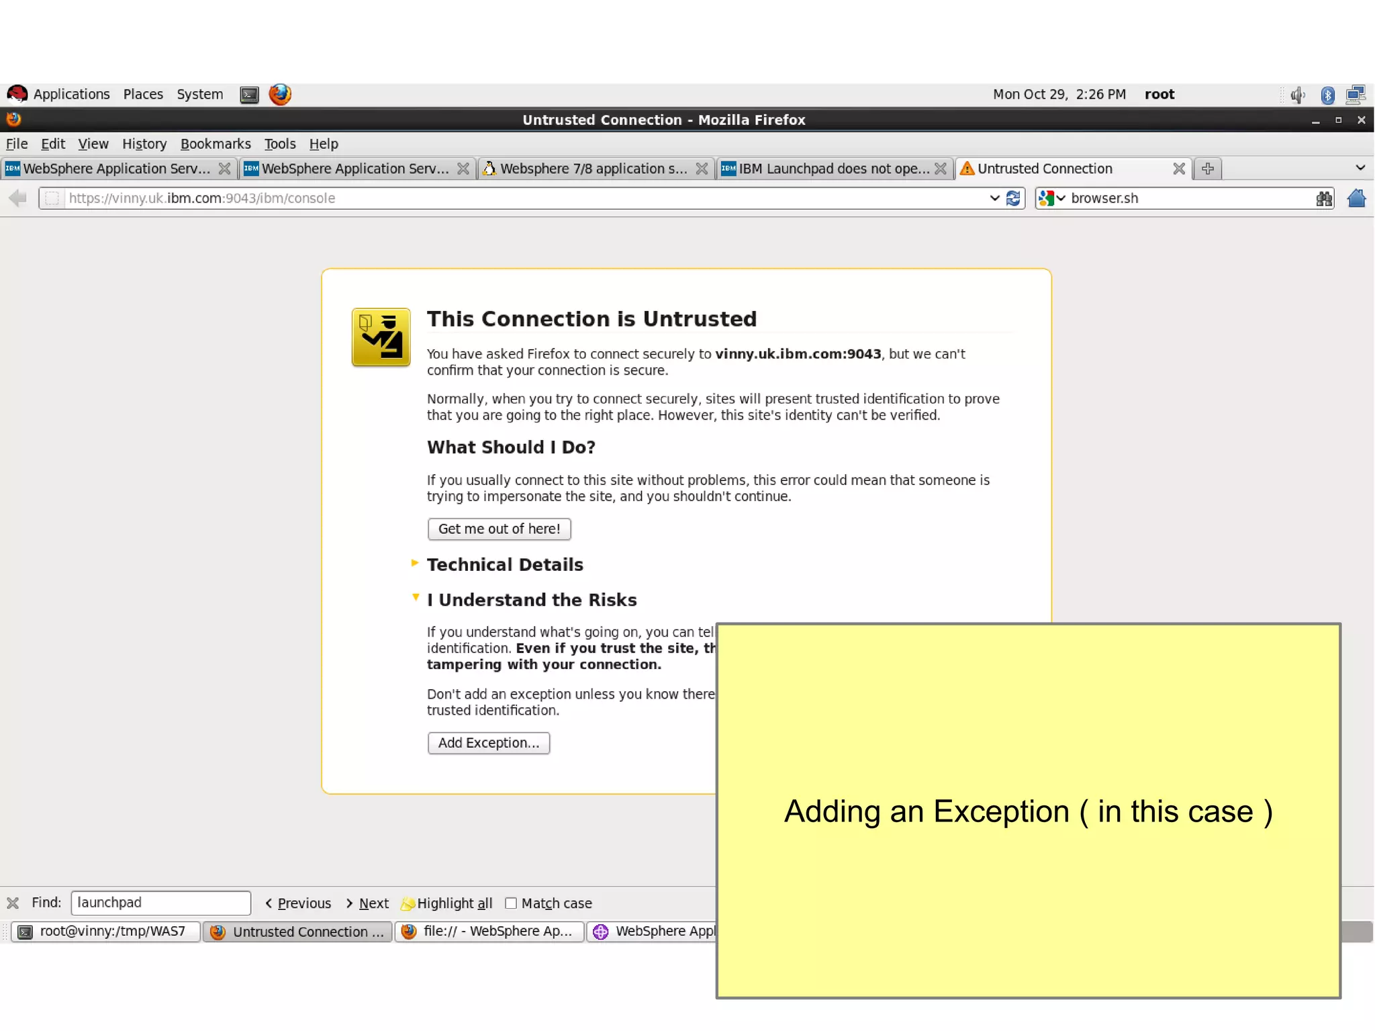
Task: Click the root user label in top panel
Action: tap(1159, 94)
